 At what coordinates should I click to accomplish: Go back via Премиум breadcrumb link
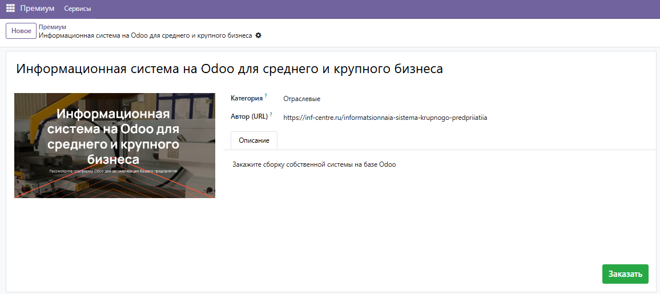(x=52, y=27)
